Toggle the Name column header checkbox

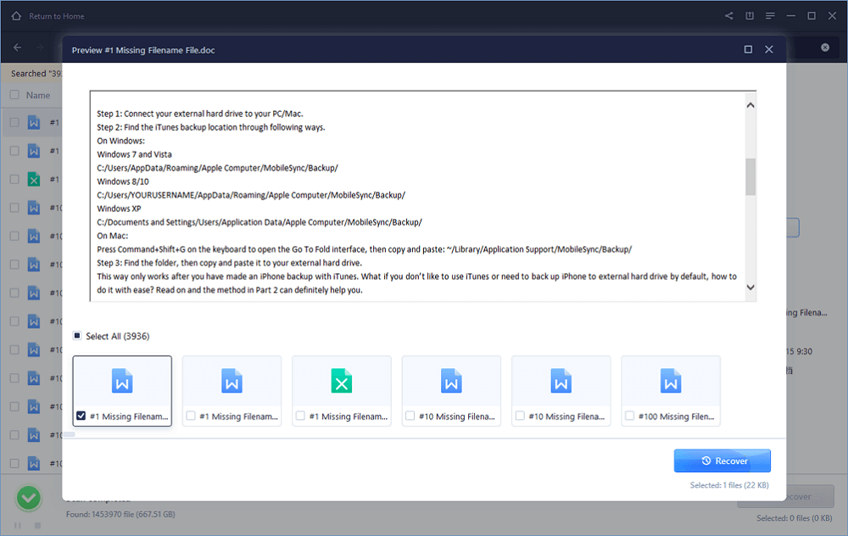pos(14,95)
